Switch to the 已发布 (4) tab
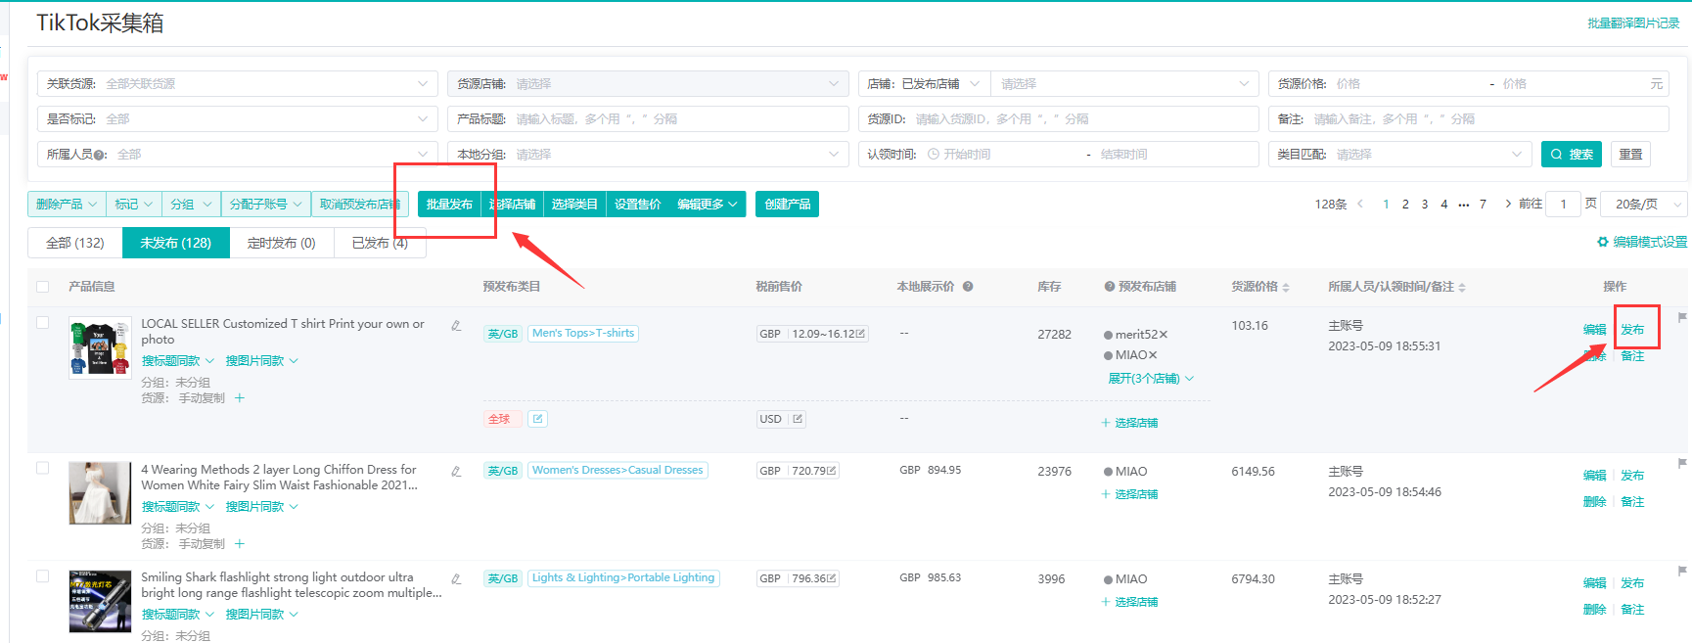This screenshot has height=643, width=1692. (x=380, y=243)
